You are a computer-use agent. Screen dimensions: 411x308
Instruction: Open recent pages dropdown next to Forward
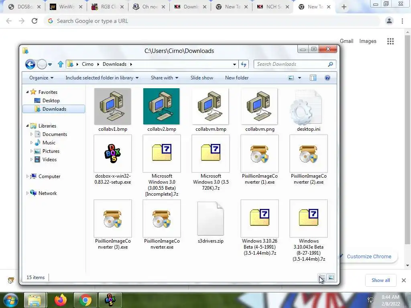50,64
